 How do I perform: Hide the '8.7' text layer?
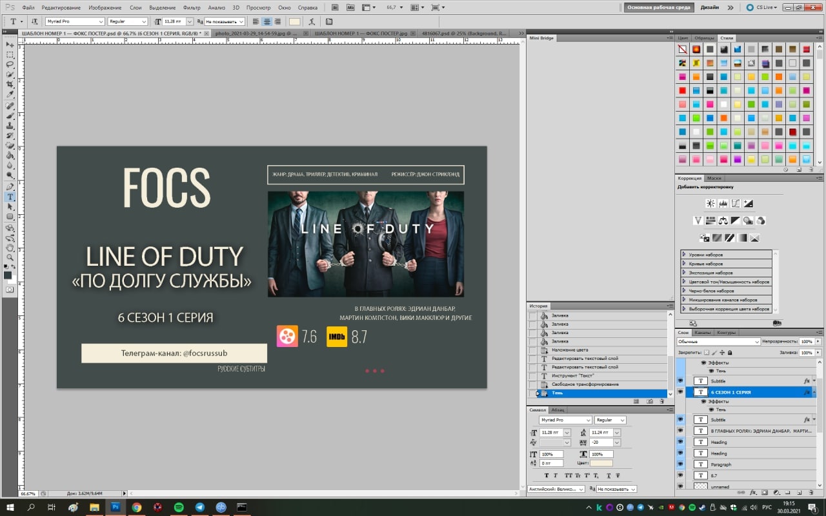pyautogui.click(x=680, y=475)
